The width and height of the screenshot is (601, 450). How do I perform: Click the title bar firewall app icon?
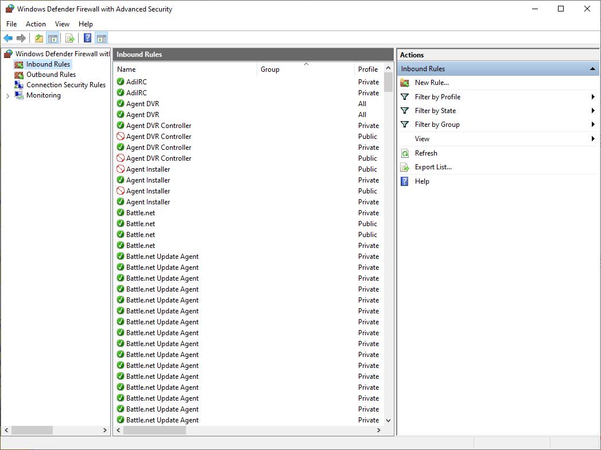pos(10,9)
